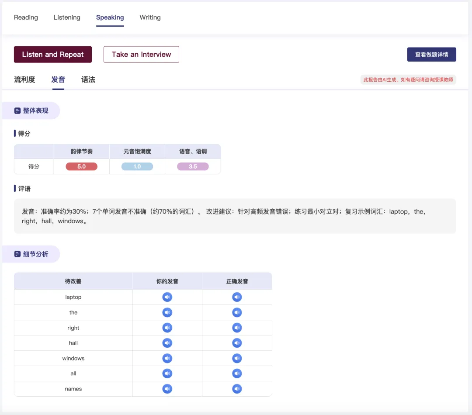
Task: Play correct pronunciation of right
Action: pyautogui.click(x=237, y=328)
